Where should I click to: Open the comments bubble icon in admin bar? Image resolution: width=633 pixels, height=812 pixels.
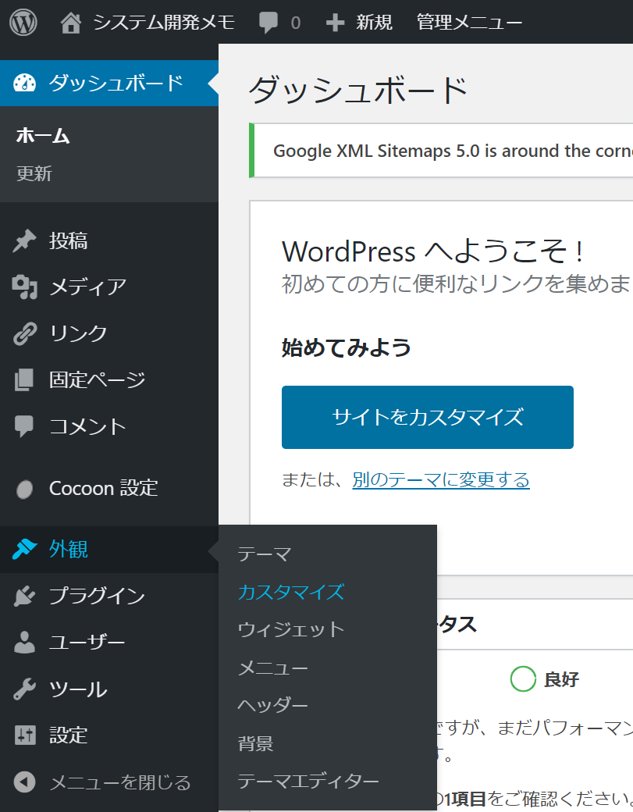click(x=268, y=23)
